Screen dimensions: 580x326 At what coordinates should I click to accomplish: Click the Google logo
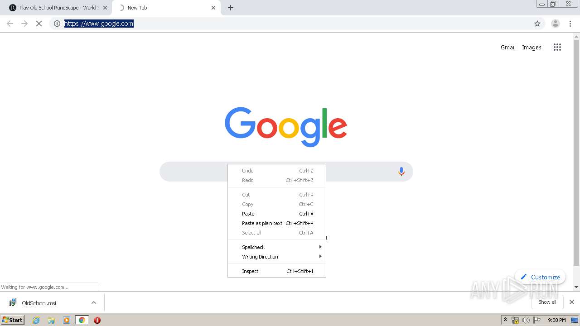(x=286, y=127)
